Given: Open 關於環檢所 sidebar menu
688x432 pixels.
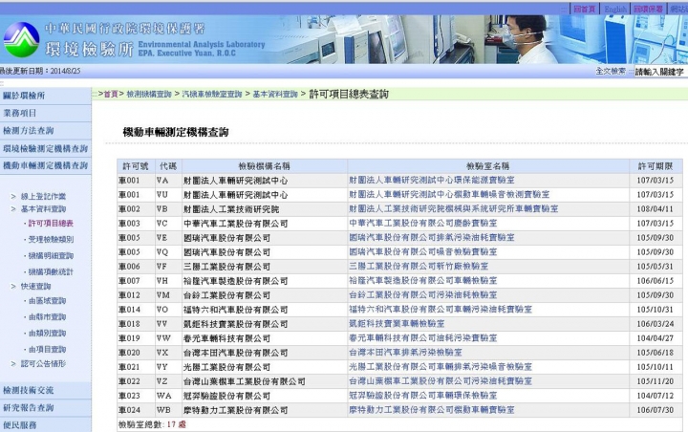Looking at the screenshot, I should point(46,96).
